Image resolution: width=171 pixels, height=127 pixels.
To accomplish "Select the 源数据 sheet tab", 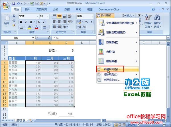I will (x=21, y=120).
